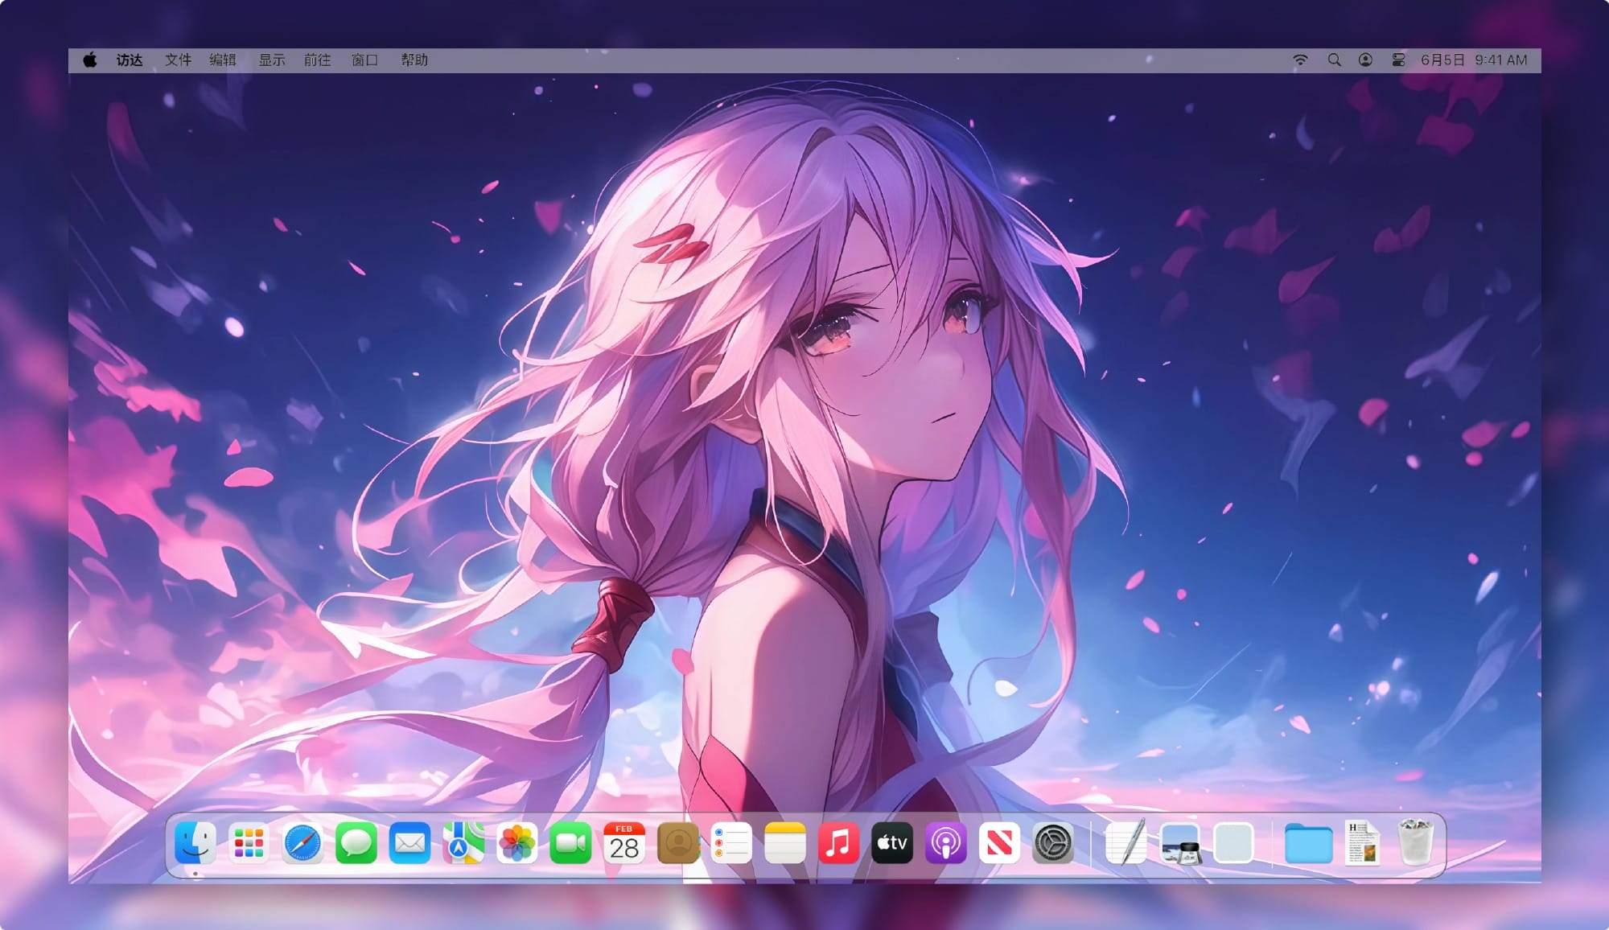Open the 前往 menu

point(317,60)
